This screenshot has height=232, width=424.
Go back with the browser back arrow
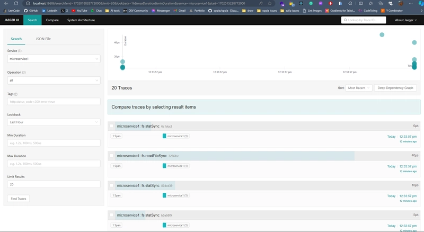[6, 4]
